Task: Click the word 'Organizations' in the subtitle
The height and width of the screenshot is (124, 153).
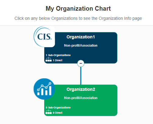Action: click(x=64, y=19)
